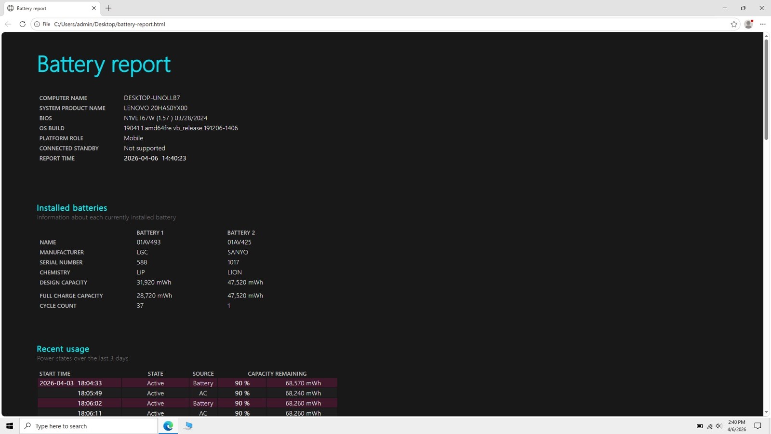
Task: Open the Windows Start menu
Action: click(10, 426)
